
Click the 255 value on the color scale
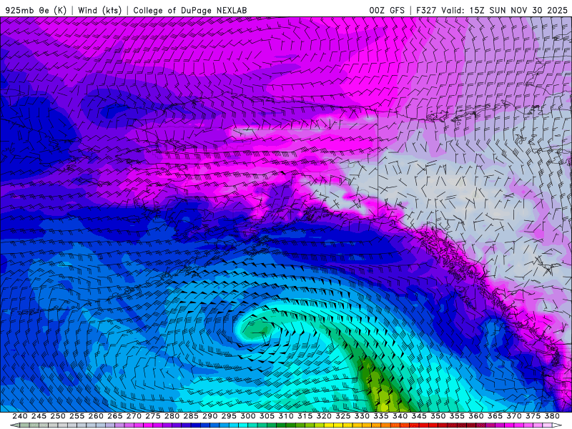(x=77, y=416)
